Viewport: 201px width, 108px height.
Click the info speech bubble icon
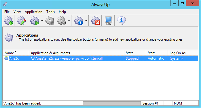tap(122, 21)
